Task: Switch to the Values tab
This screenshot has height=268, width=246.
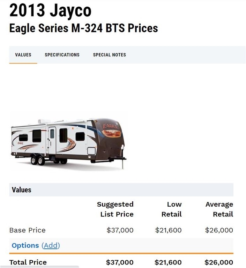Action: (23, 55)
